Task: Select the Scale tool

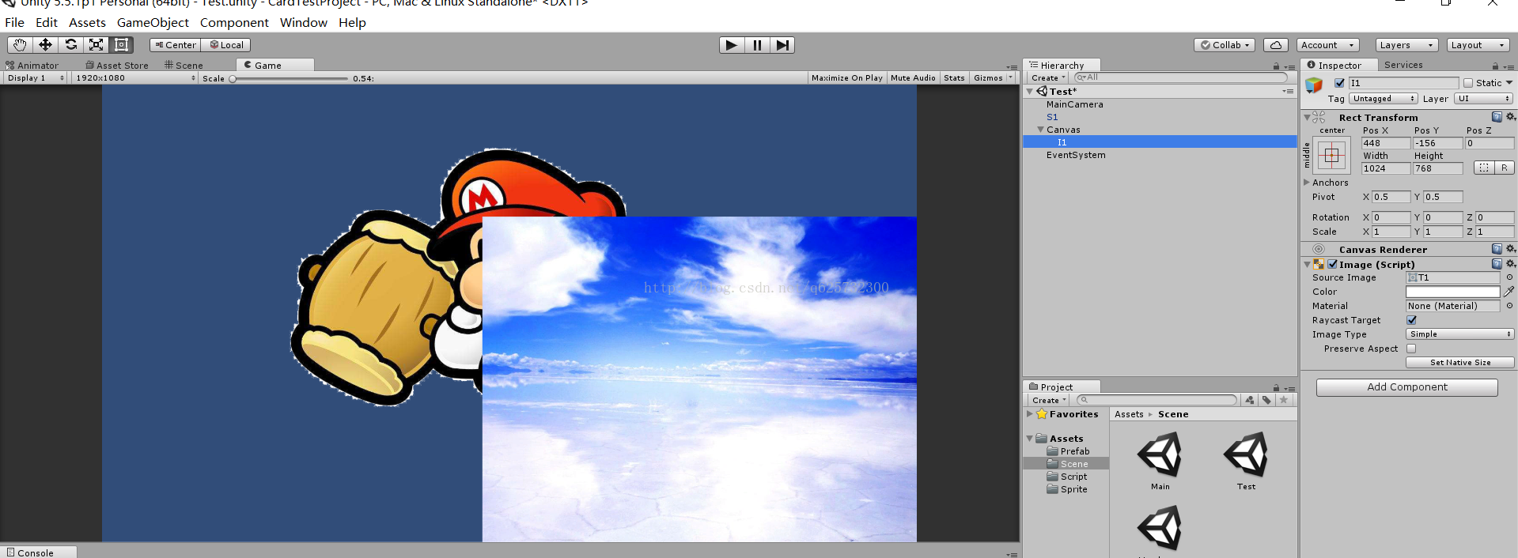Action: click(96, 45)
